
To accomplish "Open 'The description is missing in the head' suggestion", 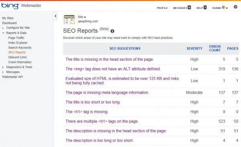I will click(x=116, y=131).
